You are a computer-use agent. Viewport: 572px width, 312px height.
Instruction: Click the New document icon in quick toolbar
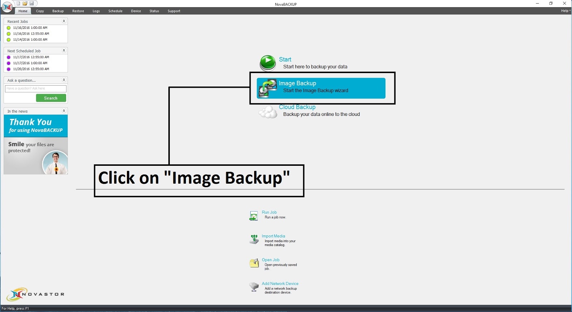pos(19,3)
